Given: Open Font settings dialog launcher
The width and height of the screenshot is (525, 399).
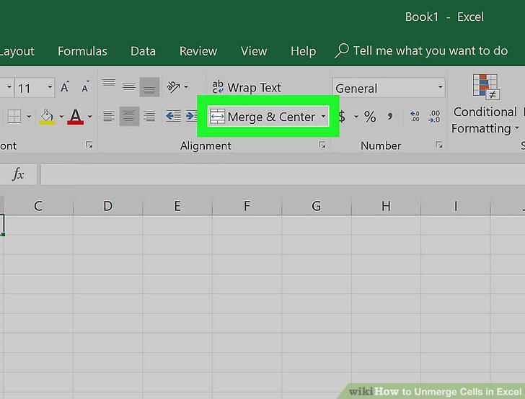Looking at the screenshot, I should (89, 145).
